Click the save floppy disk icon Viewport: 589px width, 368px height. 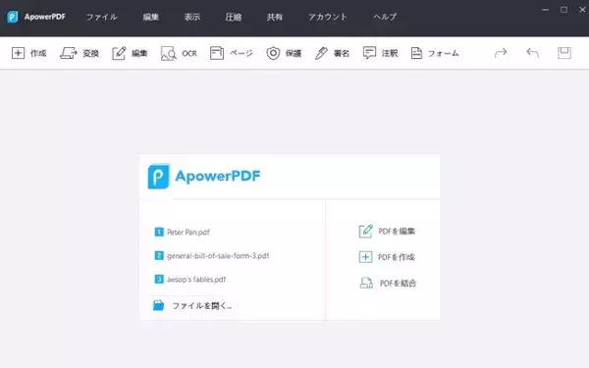(564, 53)
